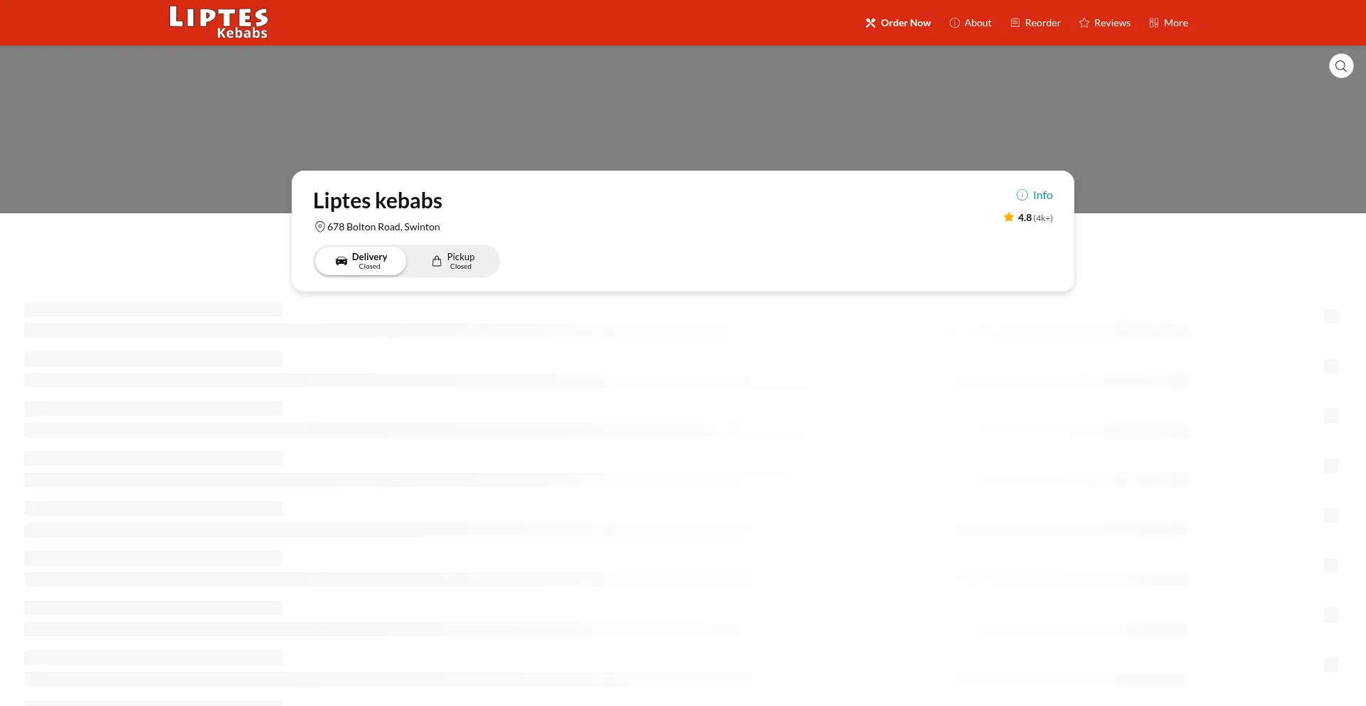Viewport: 1366px width, 706px height.
Task: Click the 678 Bolton Road address text
Action: tap(383, 227)
